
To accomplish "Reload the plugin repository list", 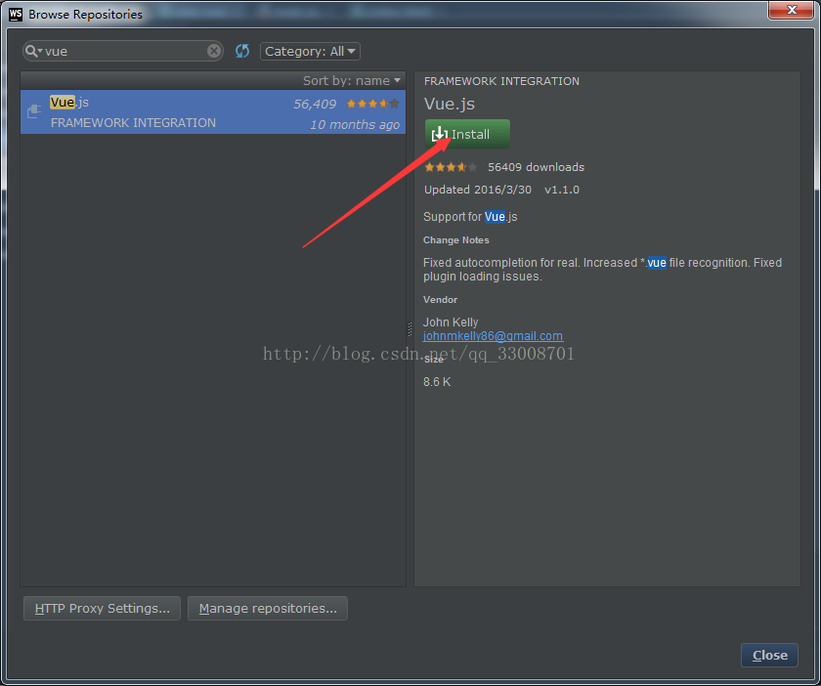I will tap(242, 51).
